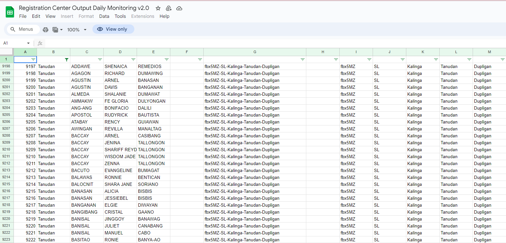Screen dimensions: 506x243
Task: Click the cell reading GUIAWAN
Action: [x=153, y=122]
